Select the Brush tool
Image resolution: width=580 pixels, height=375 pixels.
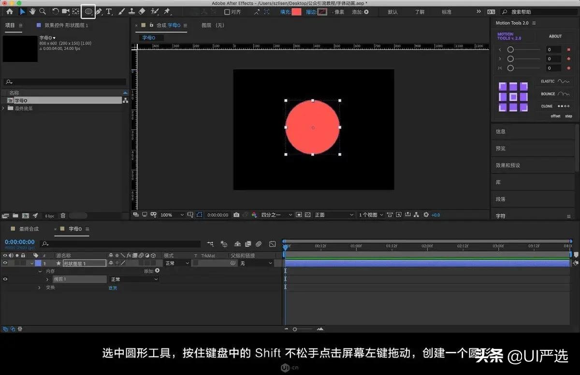(122, 11)
